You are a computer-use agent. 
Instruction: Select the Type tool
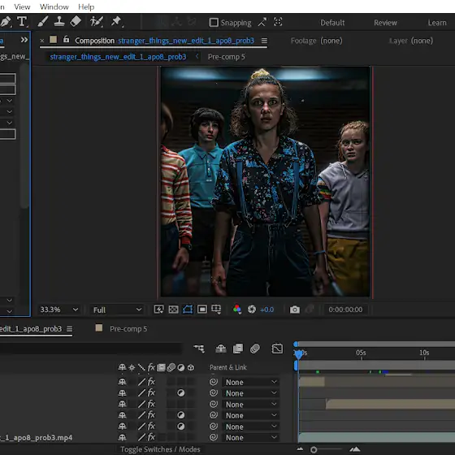[x=22, y=22]
